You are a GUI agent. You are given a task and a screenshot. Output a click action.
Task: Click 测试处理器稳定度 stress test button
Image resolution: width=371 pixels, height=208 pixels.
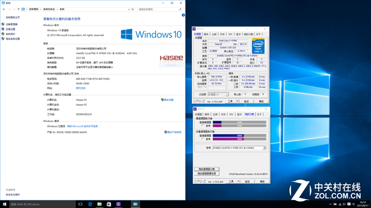207,173
